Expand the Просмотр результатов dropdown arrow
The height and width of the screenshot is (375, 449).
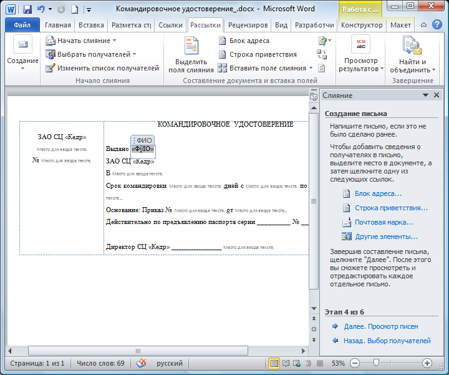(382, 69)
